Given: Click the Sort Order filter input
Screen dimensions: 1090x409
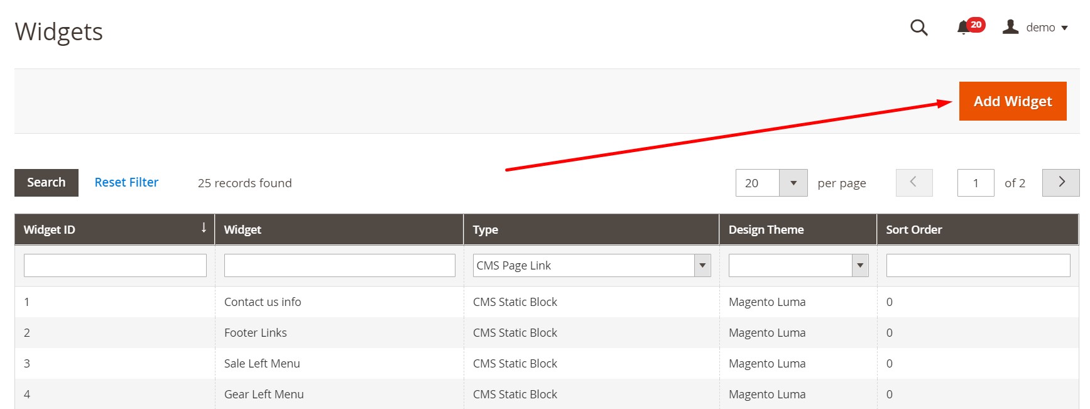Looking at the screenshot, I should [978, 266].
